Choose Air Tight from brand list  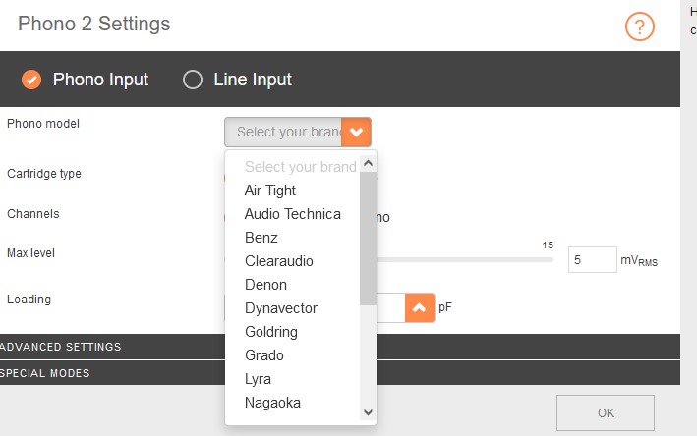coord(270,191)
